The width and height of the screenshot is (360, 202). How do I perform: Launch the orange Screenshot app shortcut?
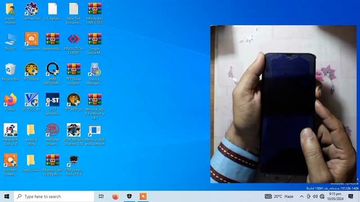pos(31,42)
